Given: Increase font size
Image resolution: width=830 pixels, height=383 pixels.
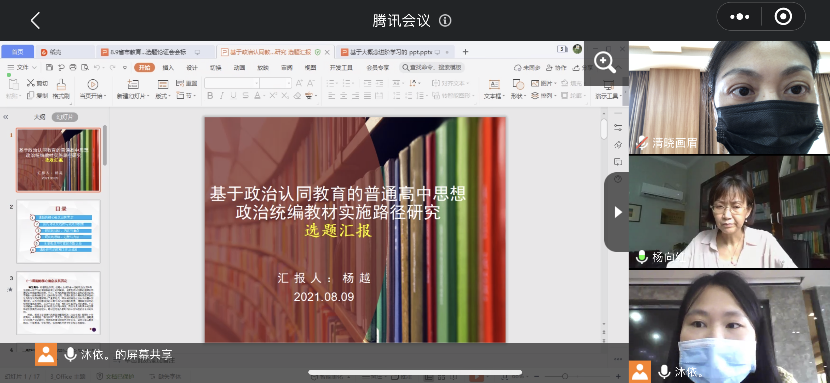Looking at the screenshot, I should [299, 83].
